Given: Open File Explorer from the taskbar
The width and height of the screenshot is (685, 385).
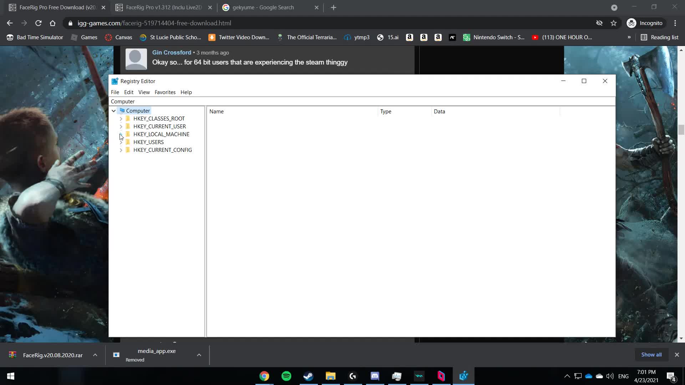Looking at the screenshot, I should (x=330, y=376).
